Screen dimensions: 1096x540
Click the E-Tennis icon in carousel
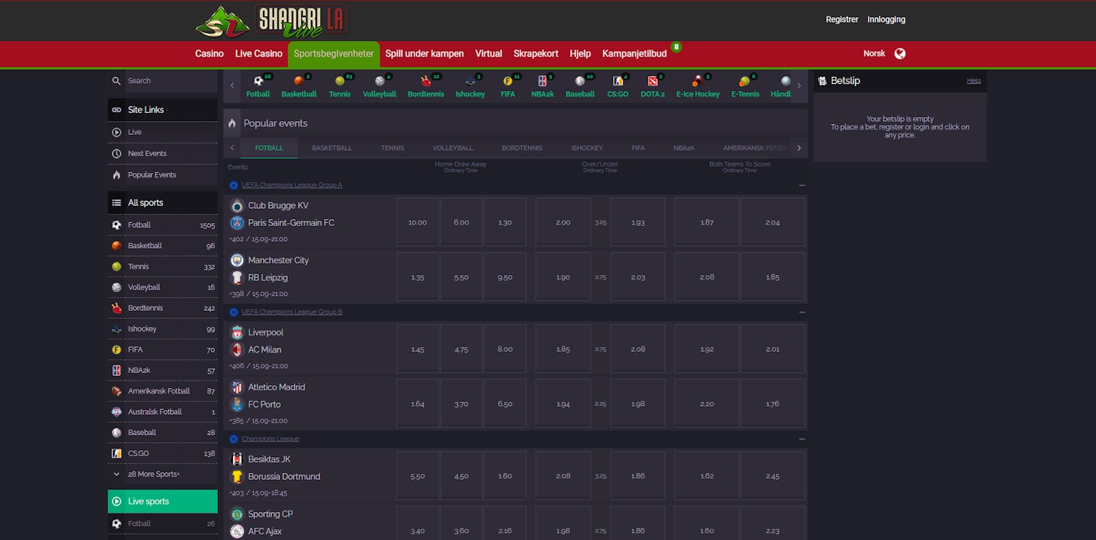tap(745, 81)
